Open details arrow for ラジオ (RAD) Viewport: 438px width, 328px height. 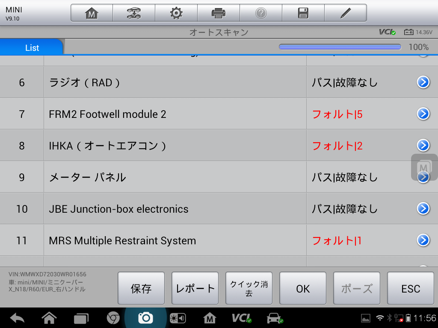pos(423,82)
